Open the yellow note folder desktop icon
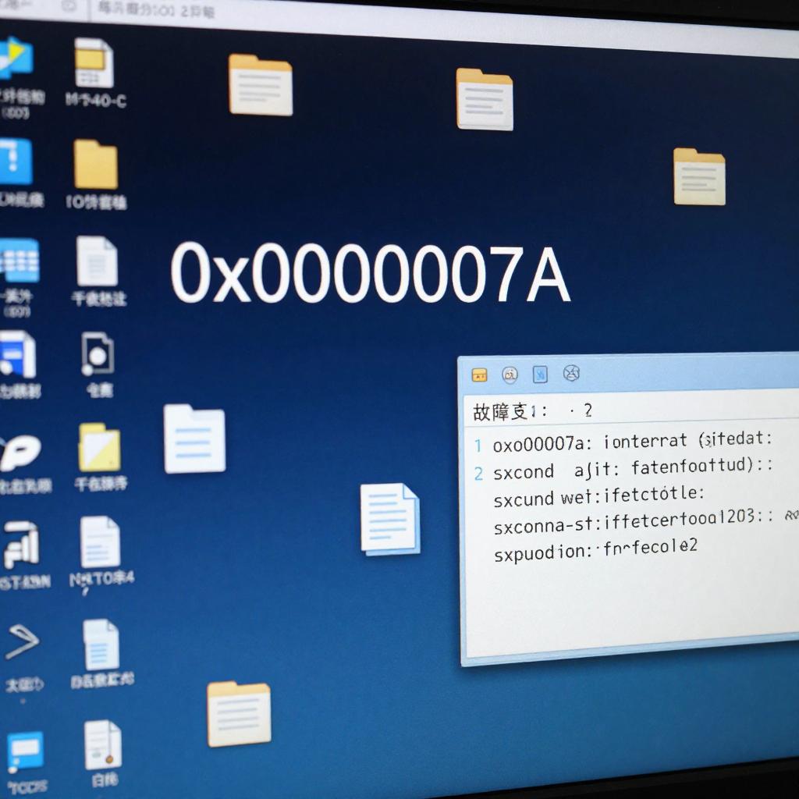This screenshot has height=799, width=799. 100,447
